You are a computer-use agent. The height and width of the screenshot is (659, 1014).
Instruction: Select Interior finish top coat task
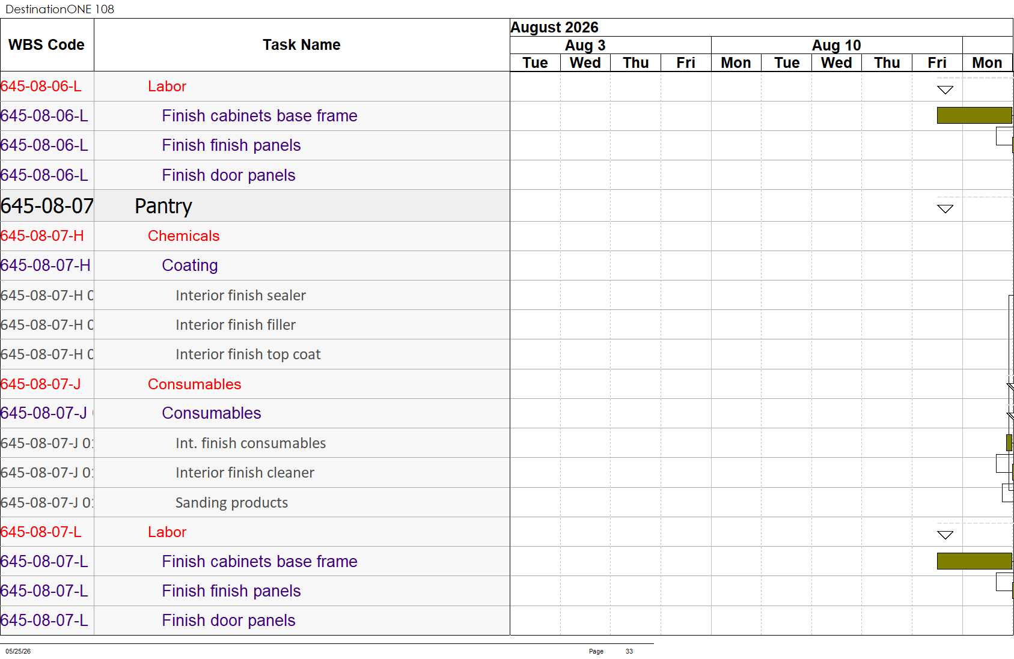[248, 354]
